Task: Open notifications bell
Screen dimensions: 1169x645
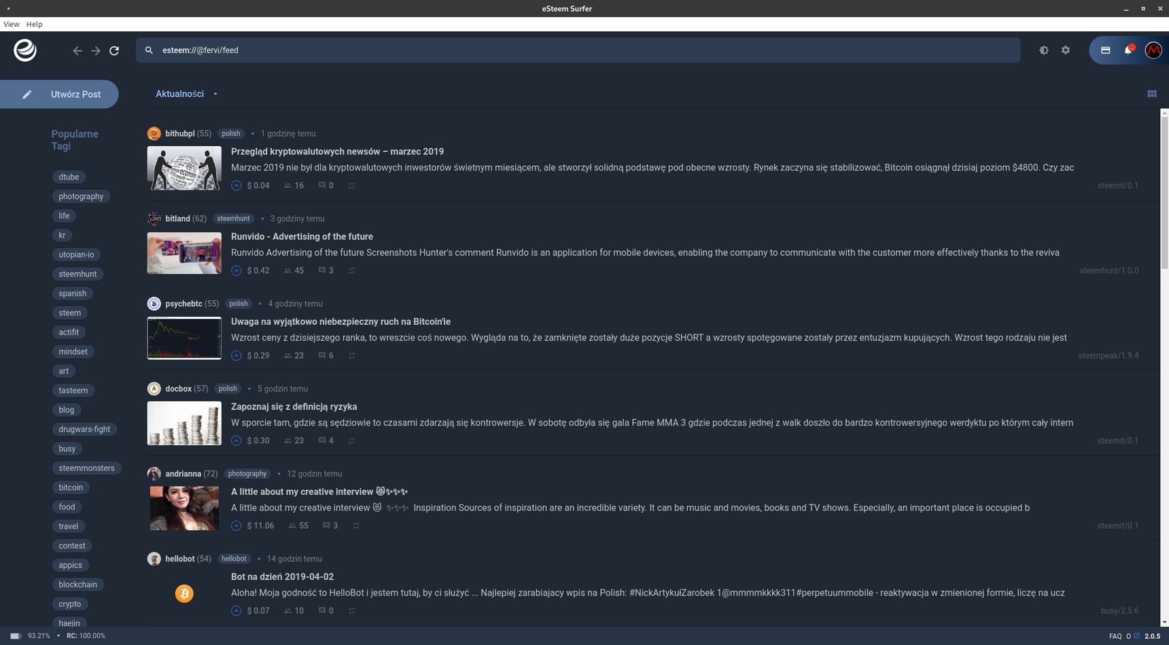Action: 1128,50
